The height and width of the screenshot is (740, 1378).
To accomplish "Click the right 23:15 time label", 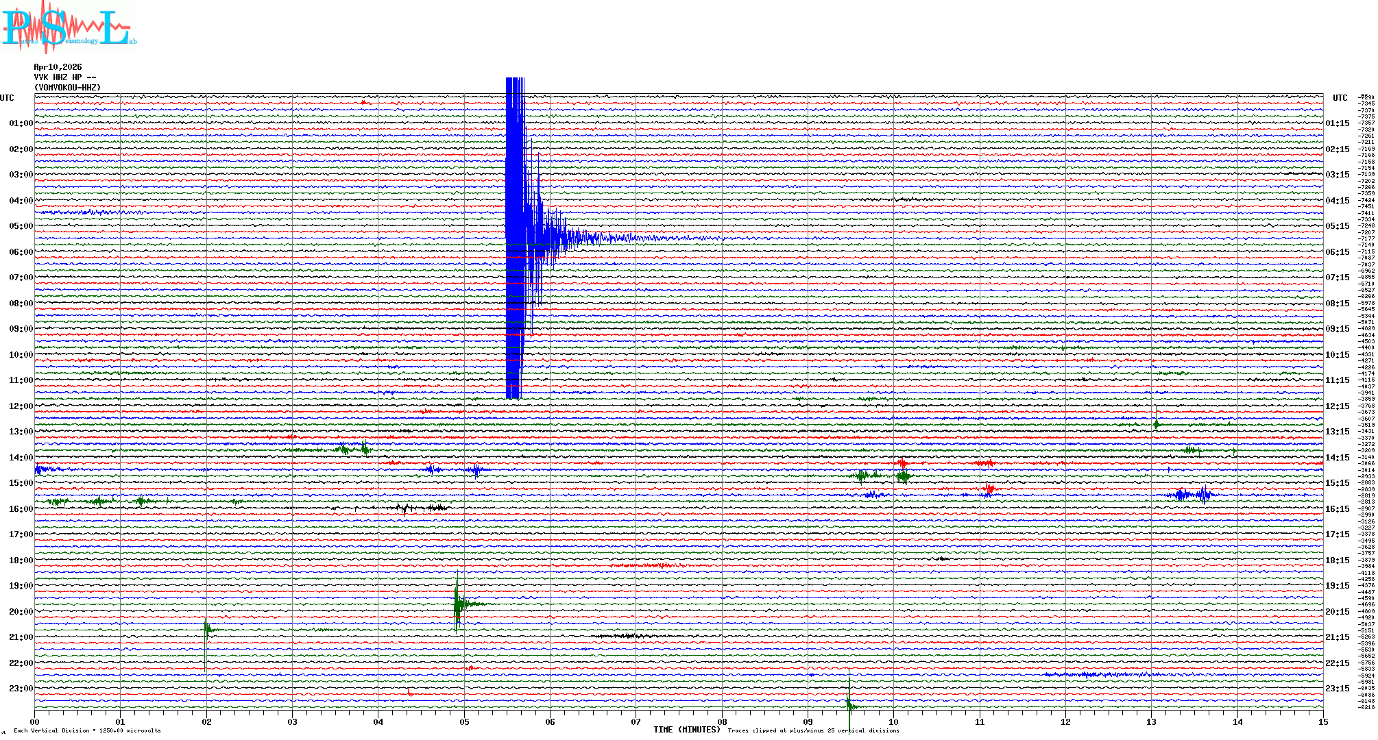I will [1337, 689].
